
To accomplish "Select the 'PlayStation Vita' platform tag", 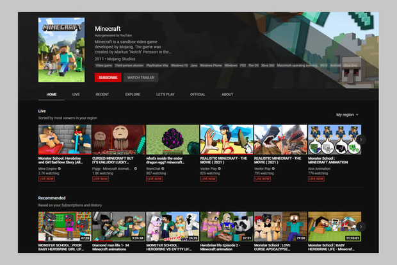I will [158, 65].
